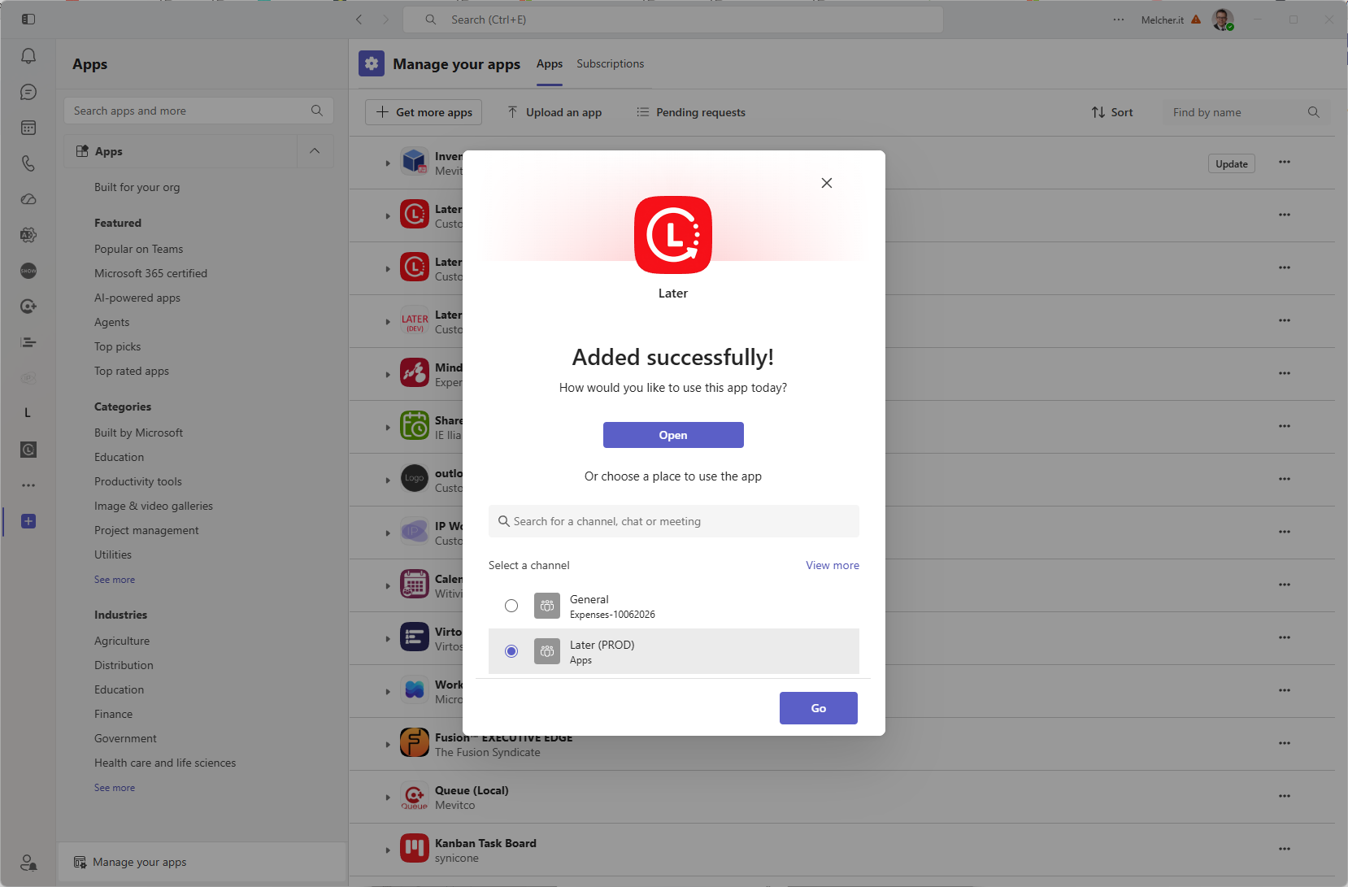
Task: Open Activity bell in left rail
Action: pyautogui.click(x=28, y=55)
